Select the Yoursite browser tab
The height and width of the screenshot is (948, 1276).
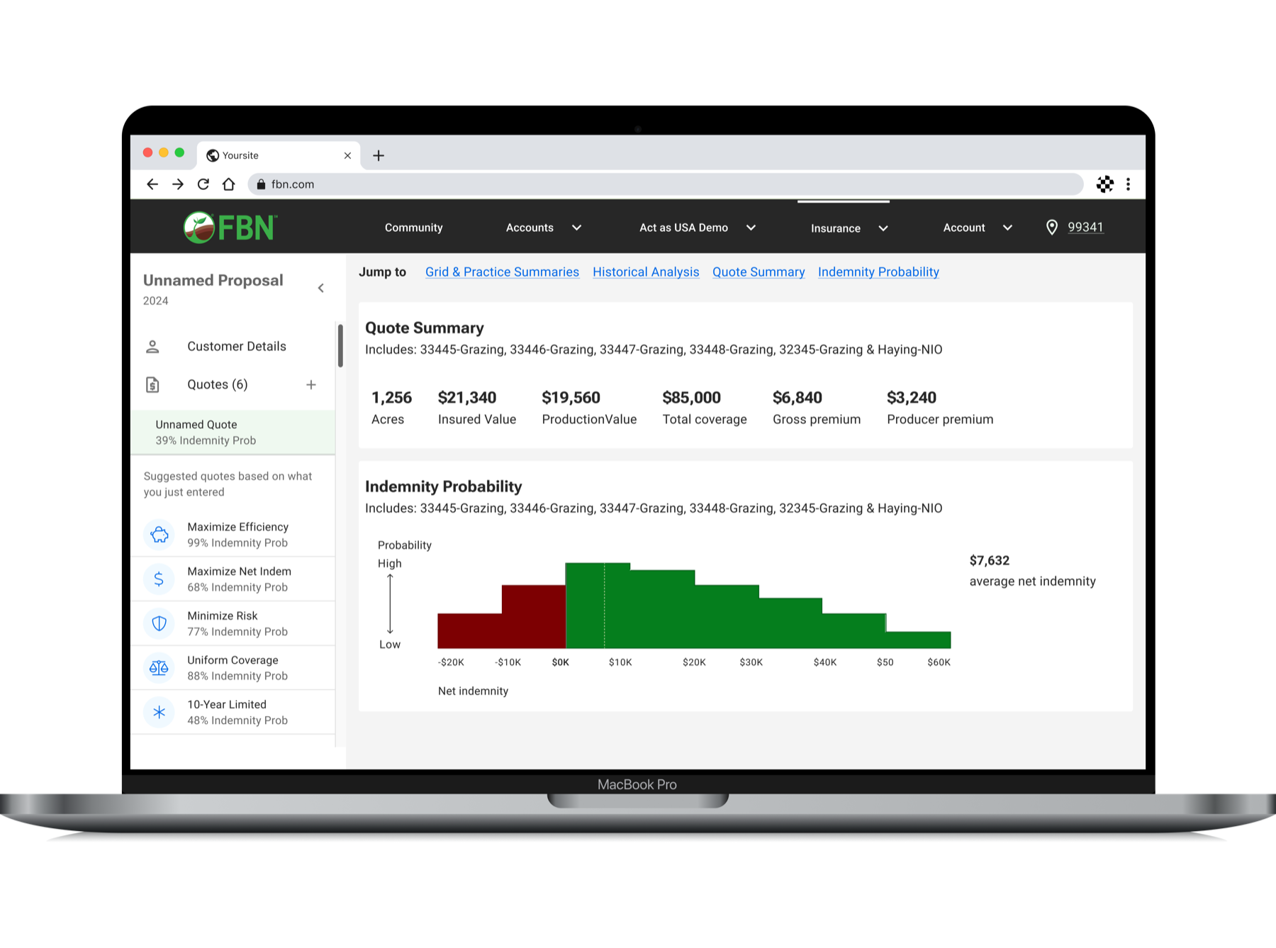tap(279, 155)
